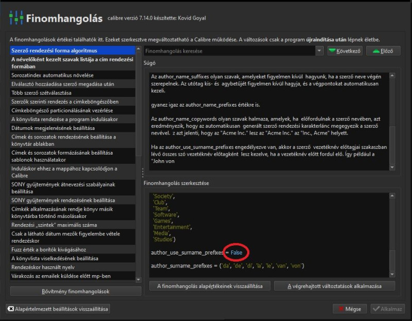This screenshot has width=412, height=321.
Task: Click 'A végrehajtott változtatások alkalmazása' button
Action: (334, 286)
